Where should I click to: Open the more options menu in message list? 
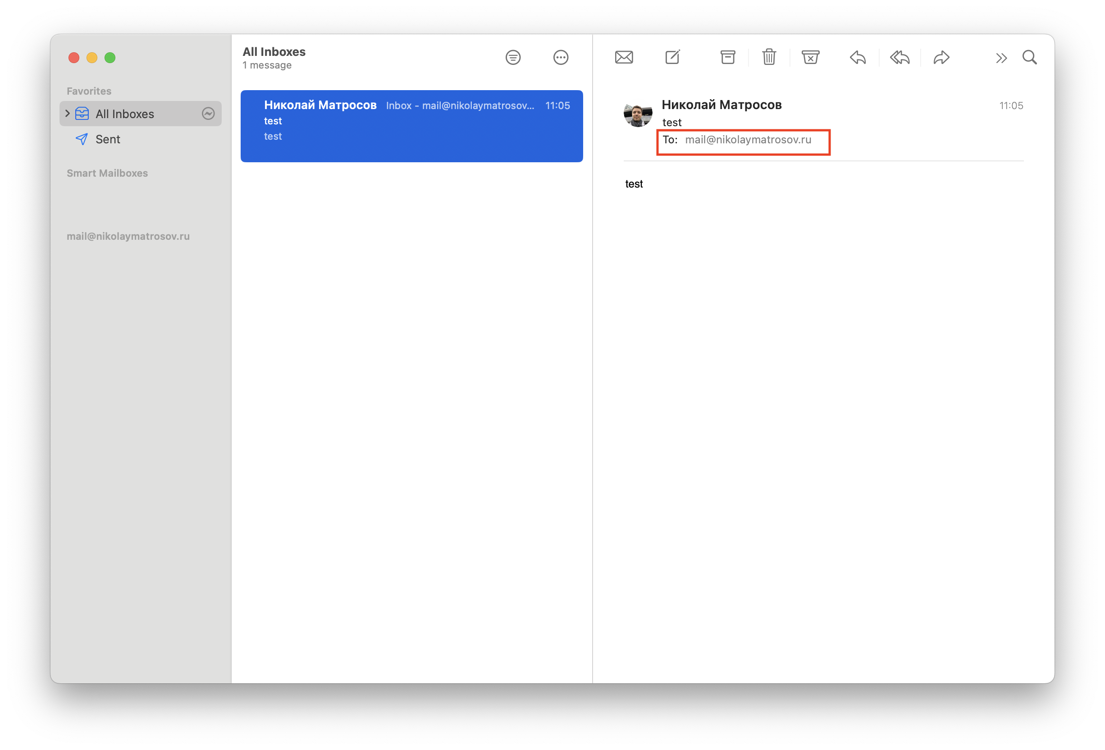coord(561,57)
